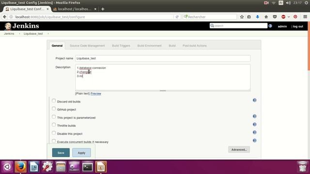
Task: Expand the Adblock dropdown arrow
Action: pyautogui.click(x=289, y=17)
